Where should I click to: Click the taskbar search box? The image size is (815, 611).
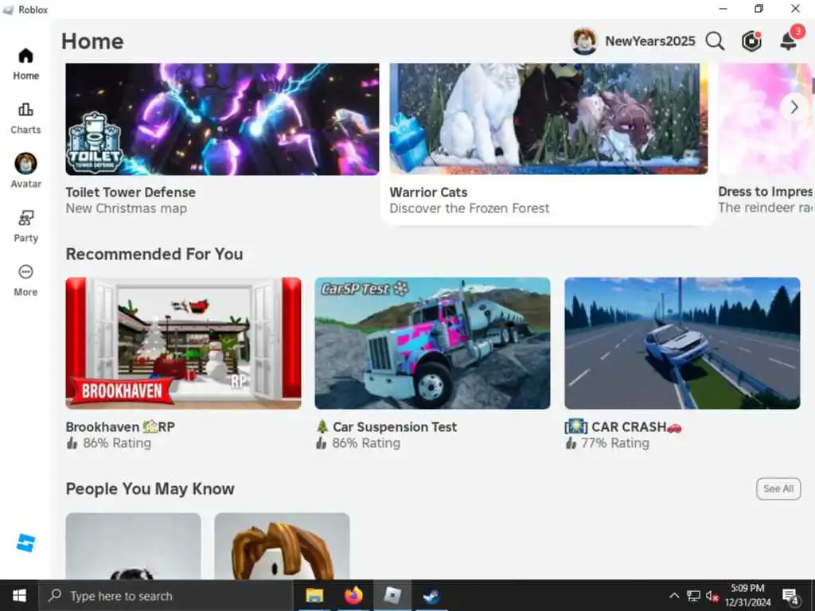166,595
